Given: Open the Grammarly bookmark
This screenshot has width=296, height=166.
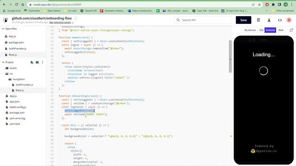Looking at the screenshot, I should pyautogui.click(x=32, y=11).
